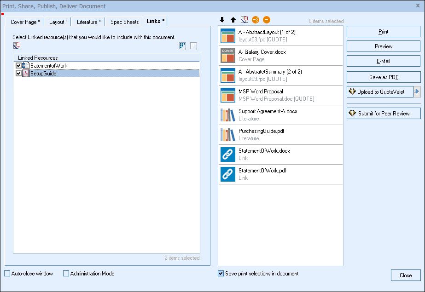Uncheck the SatementofWork linked resource
This screenshot has width=425, height=292.
click(x=19, y=66)
